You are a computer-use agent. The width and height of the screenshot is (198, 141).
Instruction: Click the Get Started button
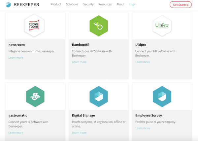[x=181, y=5]
